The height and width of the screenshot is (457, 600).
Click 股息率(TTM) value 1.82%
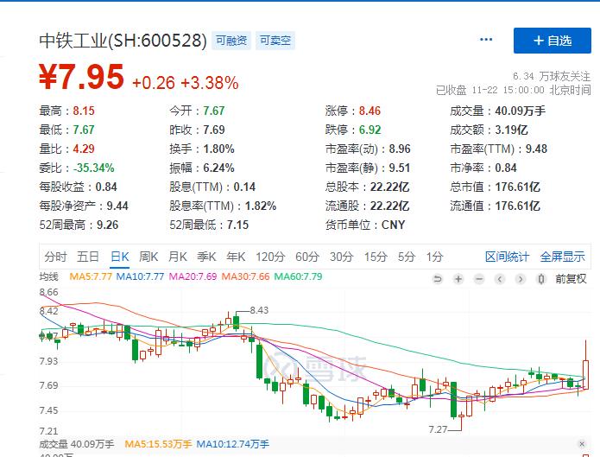[x=261, y=206]
